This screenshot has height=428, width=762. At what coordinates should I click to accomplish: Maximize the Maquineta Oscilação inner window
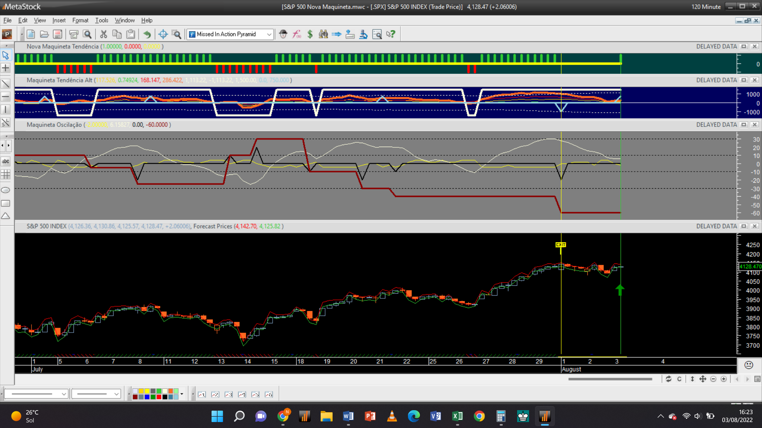pos(744,125)
